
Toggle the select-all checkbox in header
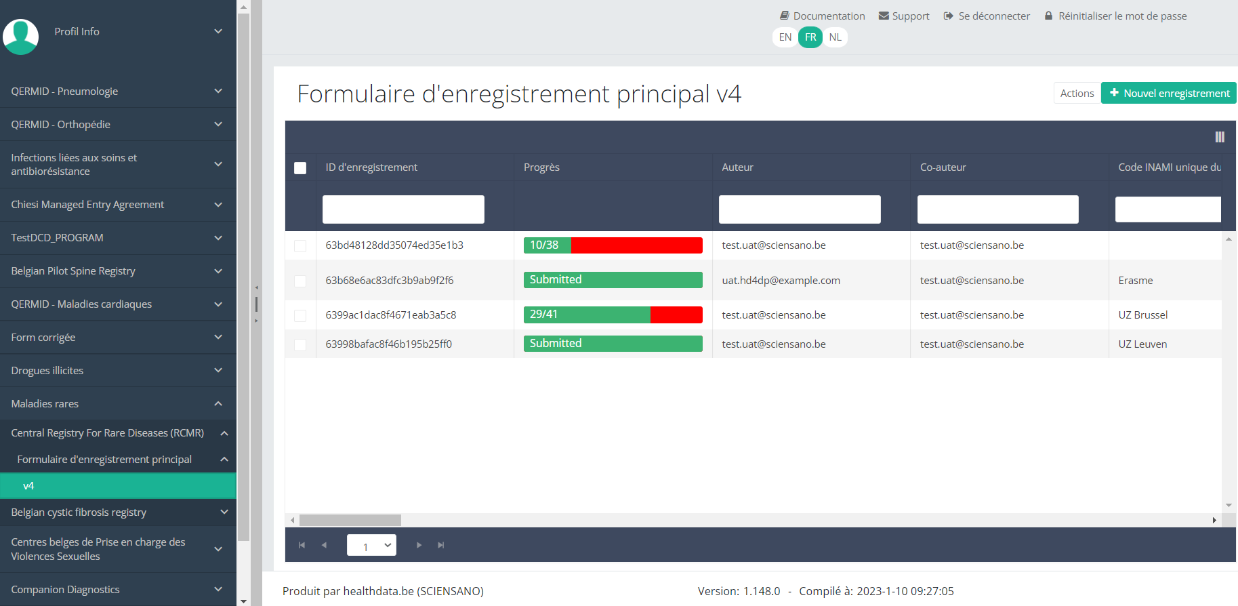click(300, 168)
